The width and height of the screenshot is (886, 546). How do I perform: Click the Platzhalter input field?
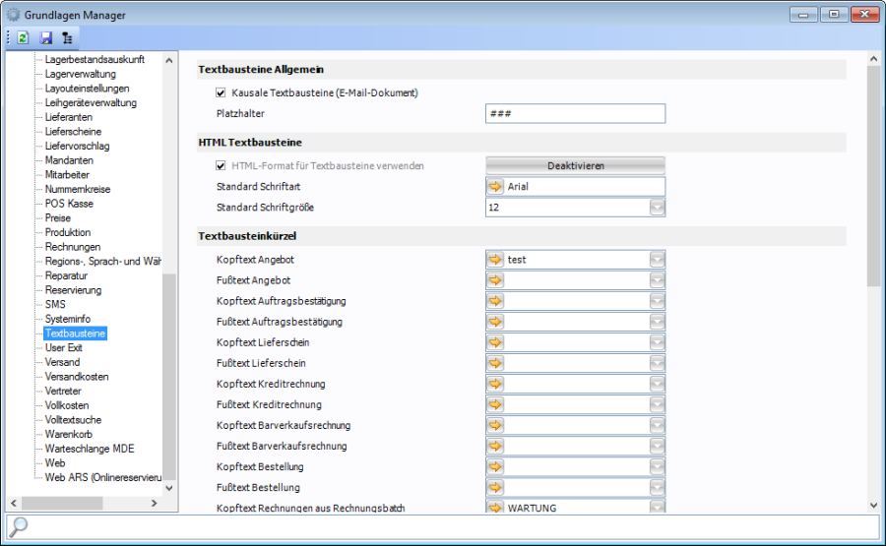[575, 114]
